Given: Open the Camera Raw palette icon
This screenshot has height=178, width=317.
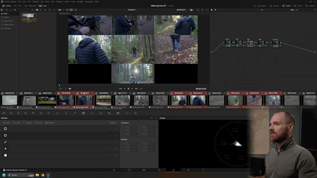Looking at the screenshot, I should pos(3,113).
